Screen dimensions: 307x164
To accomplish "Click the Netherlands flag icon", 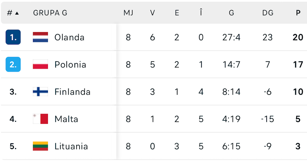I will (x=40, y=37).
